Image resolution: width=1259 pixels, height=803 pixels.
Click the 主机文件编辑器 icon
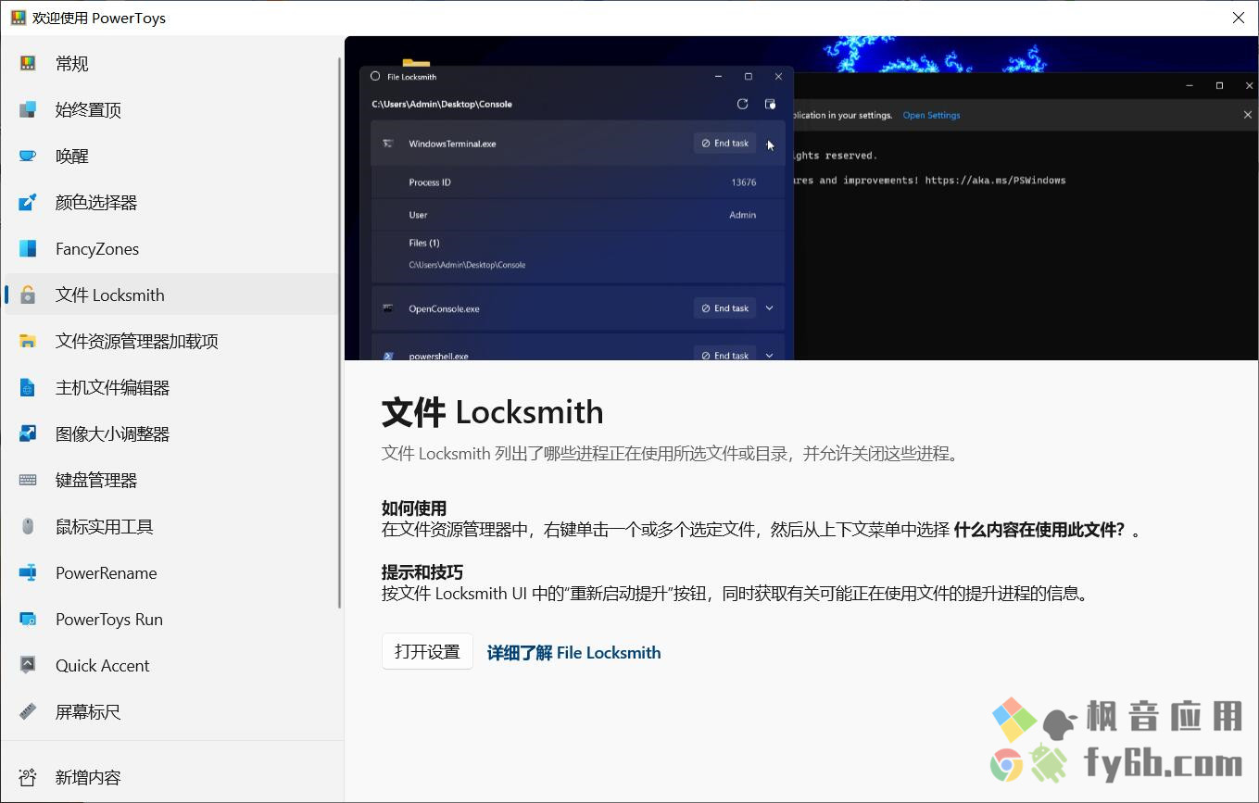28,388
